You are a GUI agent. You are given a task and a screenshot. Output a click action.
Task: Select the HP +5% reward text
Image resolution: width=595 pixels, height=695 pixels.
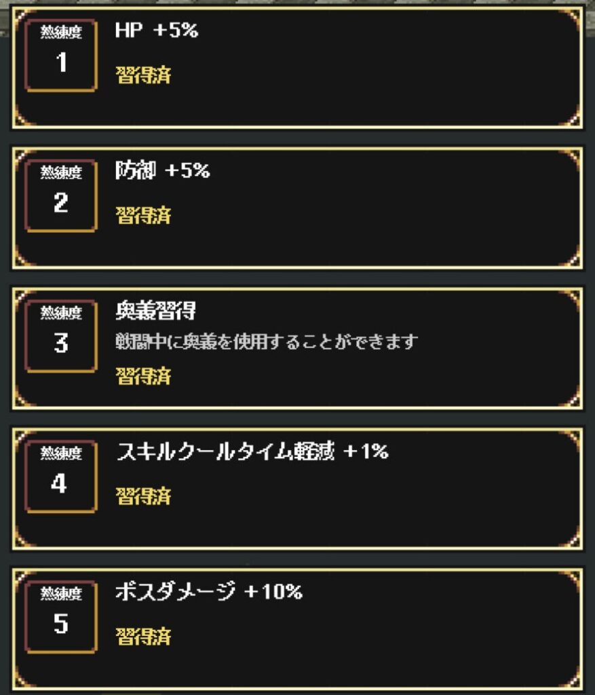click(157, 31)
